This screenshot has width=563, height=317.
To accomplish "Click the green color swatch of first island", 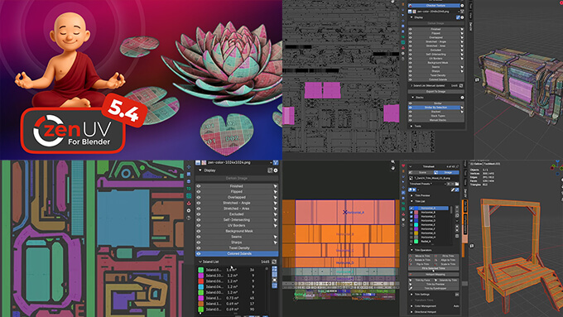I will (x=200, y=270).
